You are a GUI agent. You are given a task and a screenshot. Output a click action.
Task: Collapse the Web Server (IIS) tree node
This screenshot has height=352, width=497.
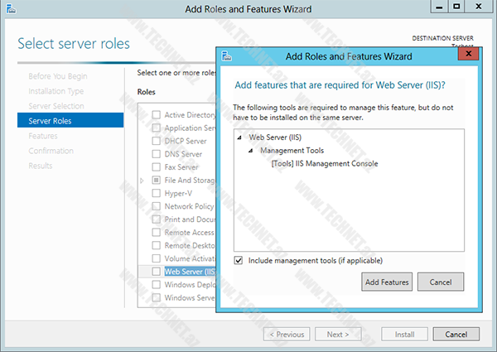[x=239, y=137]
